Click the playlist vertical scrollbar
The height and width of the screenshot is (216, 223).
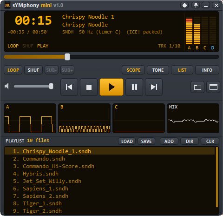click(217, 177)
